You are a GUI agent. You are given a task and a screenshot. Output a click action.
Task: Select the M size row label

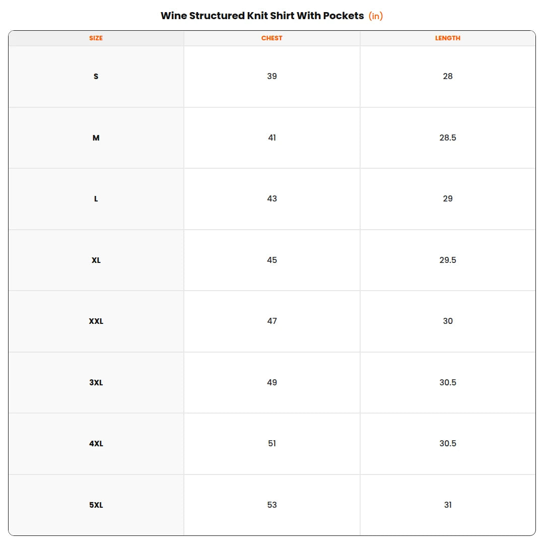coord(96,138)
